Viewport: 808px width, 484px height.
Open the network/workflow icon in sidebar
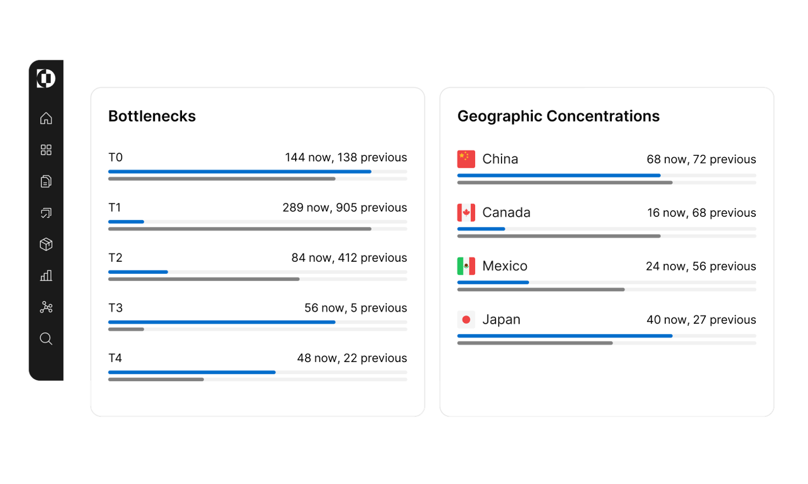[46, 307]
